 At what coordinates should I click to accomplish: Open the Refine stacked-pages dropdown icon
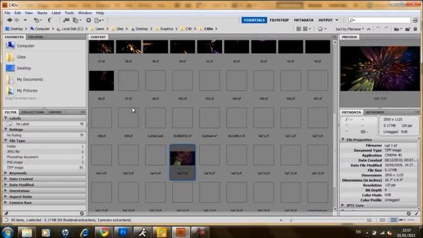(77, 20)
